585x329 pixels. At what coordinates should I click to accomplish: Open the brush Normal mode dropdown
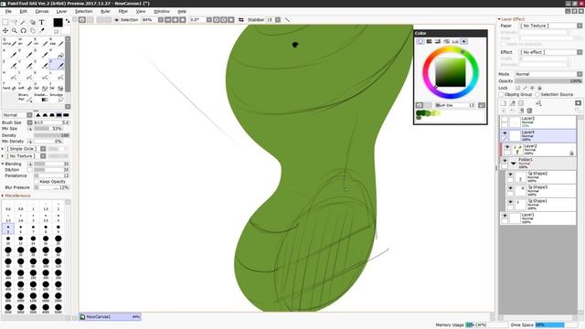coord(17,115)
